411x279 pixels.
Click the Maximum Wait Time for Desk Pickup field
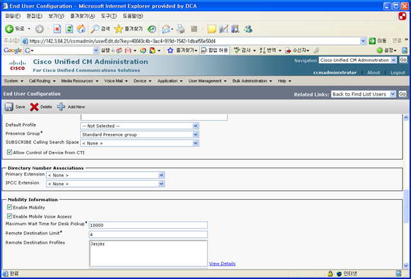pyautogui.click(x=148, y=225)
